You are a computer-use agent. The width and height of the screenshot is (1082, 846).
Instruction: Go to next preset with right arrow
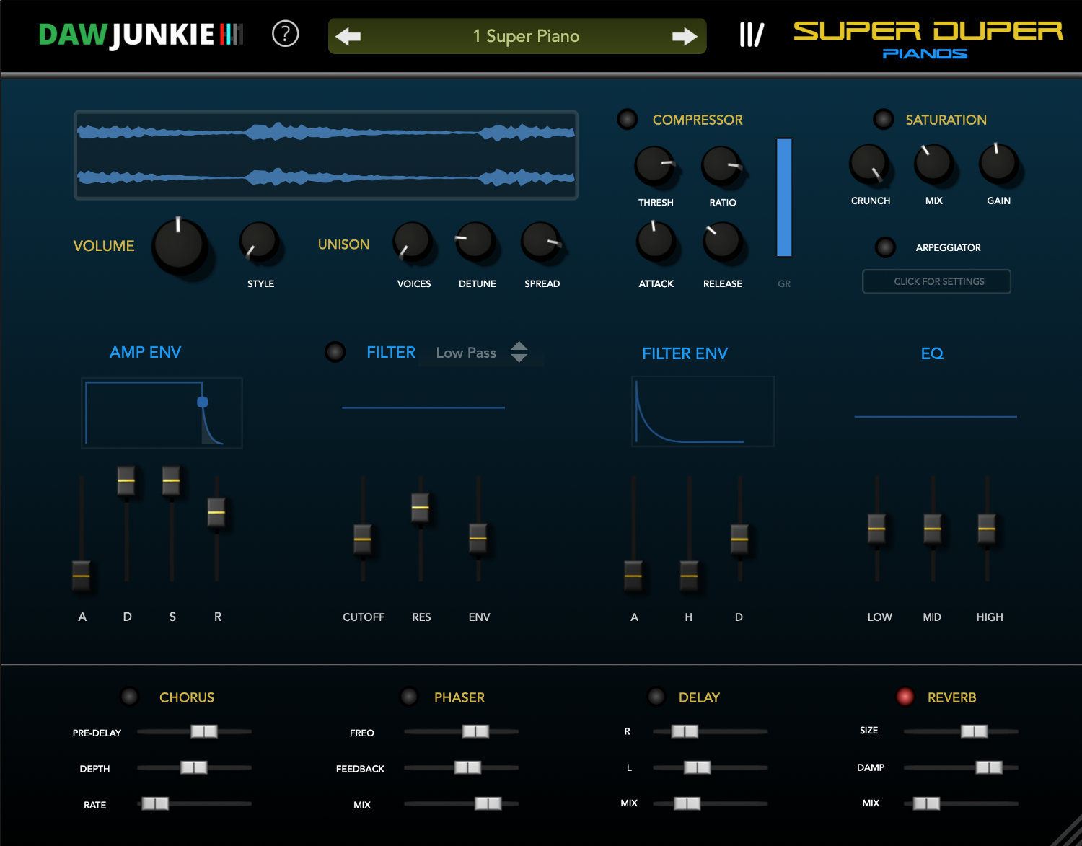[685, 36]
